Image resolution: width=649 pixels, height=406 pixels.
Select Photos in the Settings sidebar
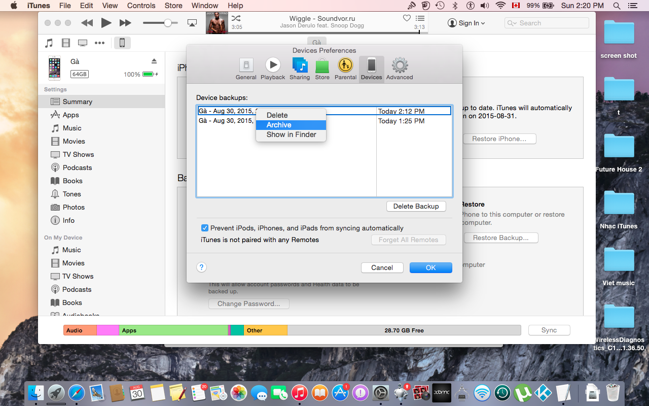[101, 207]
